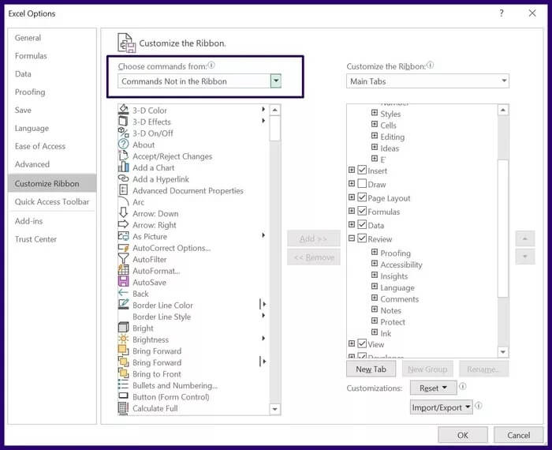Open the Reset customizations dropdown
The height and width of the screenshot is (450, 552).
[x=434, y=388]
